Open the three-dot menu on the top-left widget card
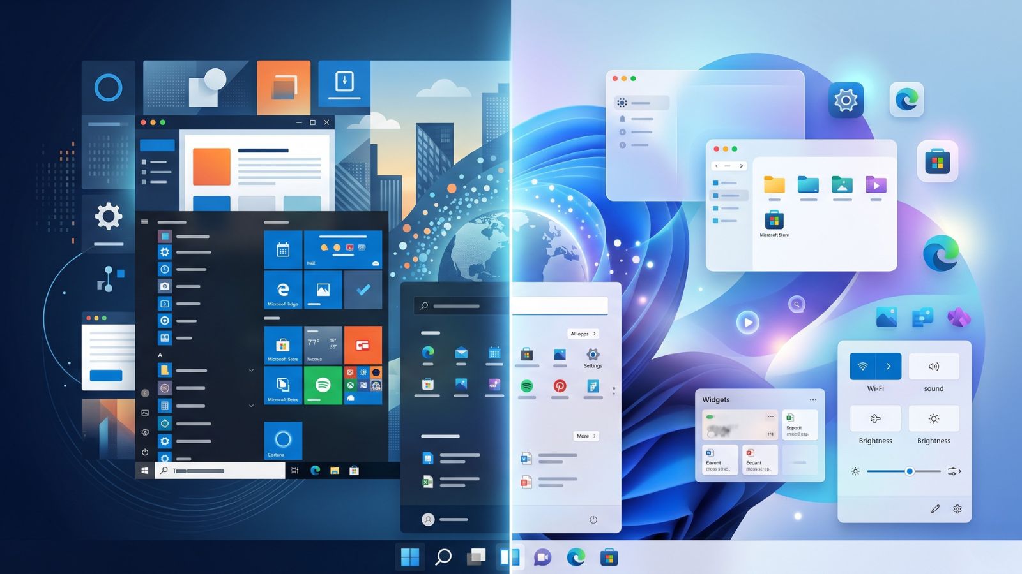Image resolution: width=1022 pixels, height=574 pixels. [x=771, y=416]
